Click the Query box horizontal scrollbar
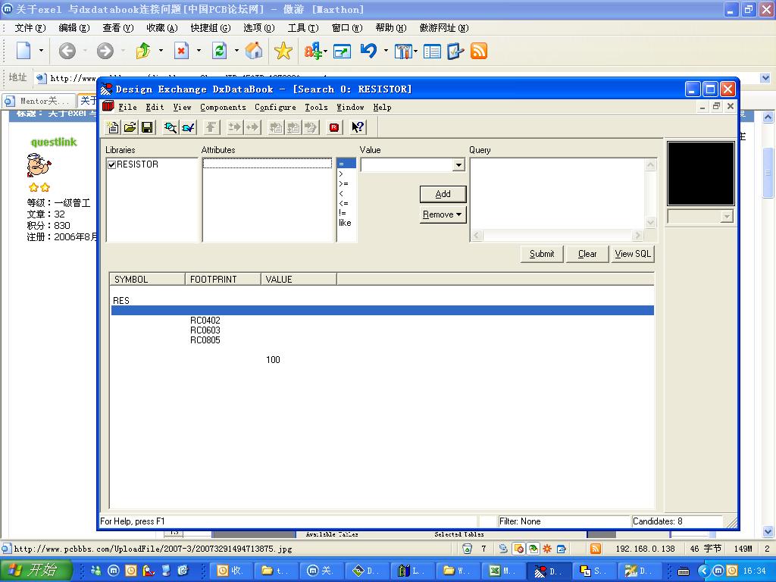 tap(557, 236)
